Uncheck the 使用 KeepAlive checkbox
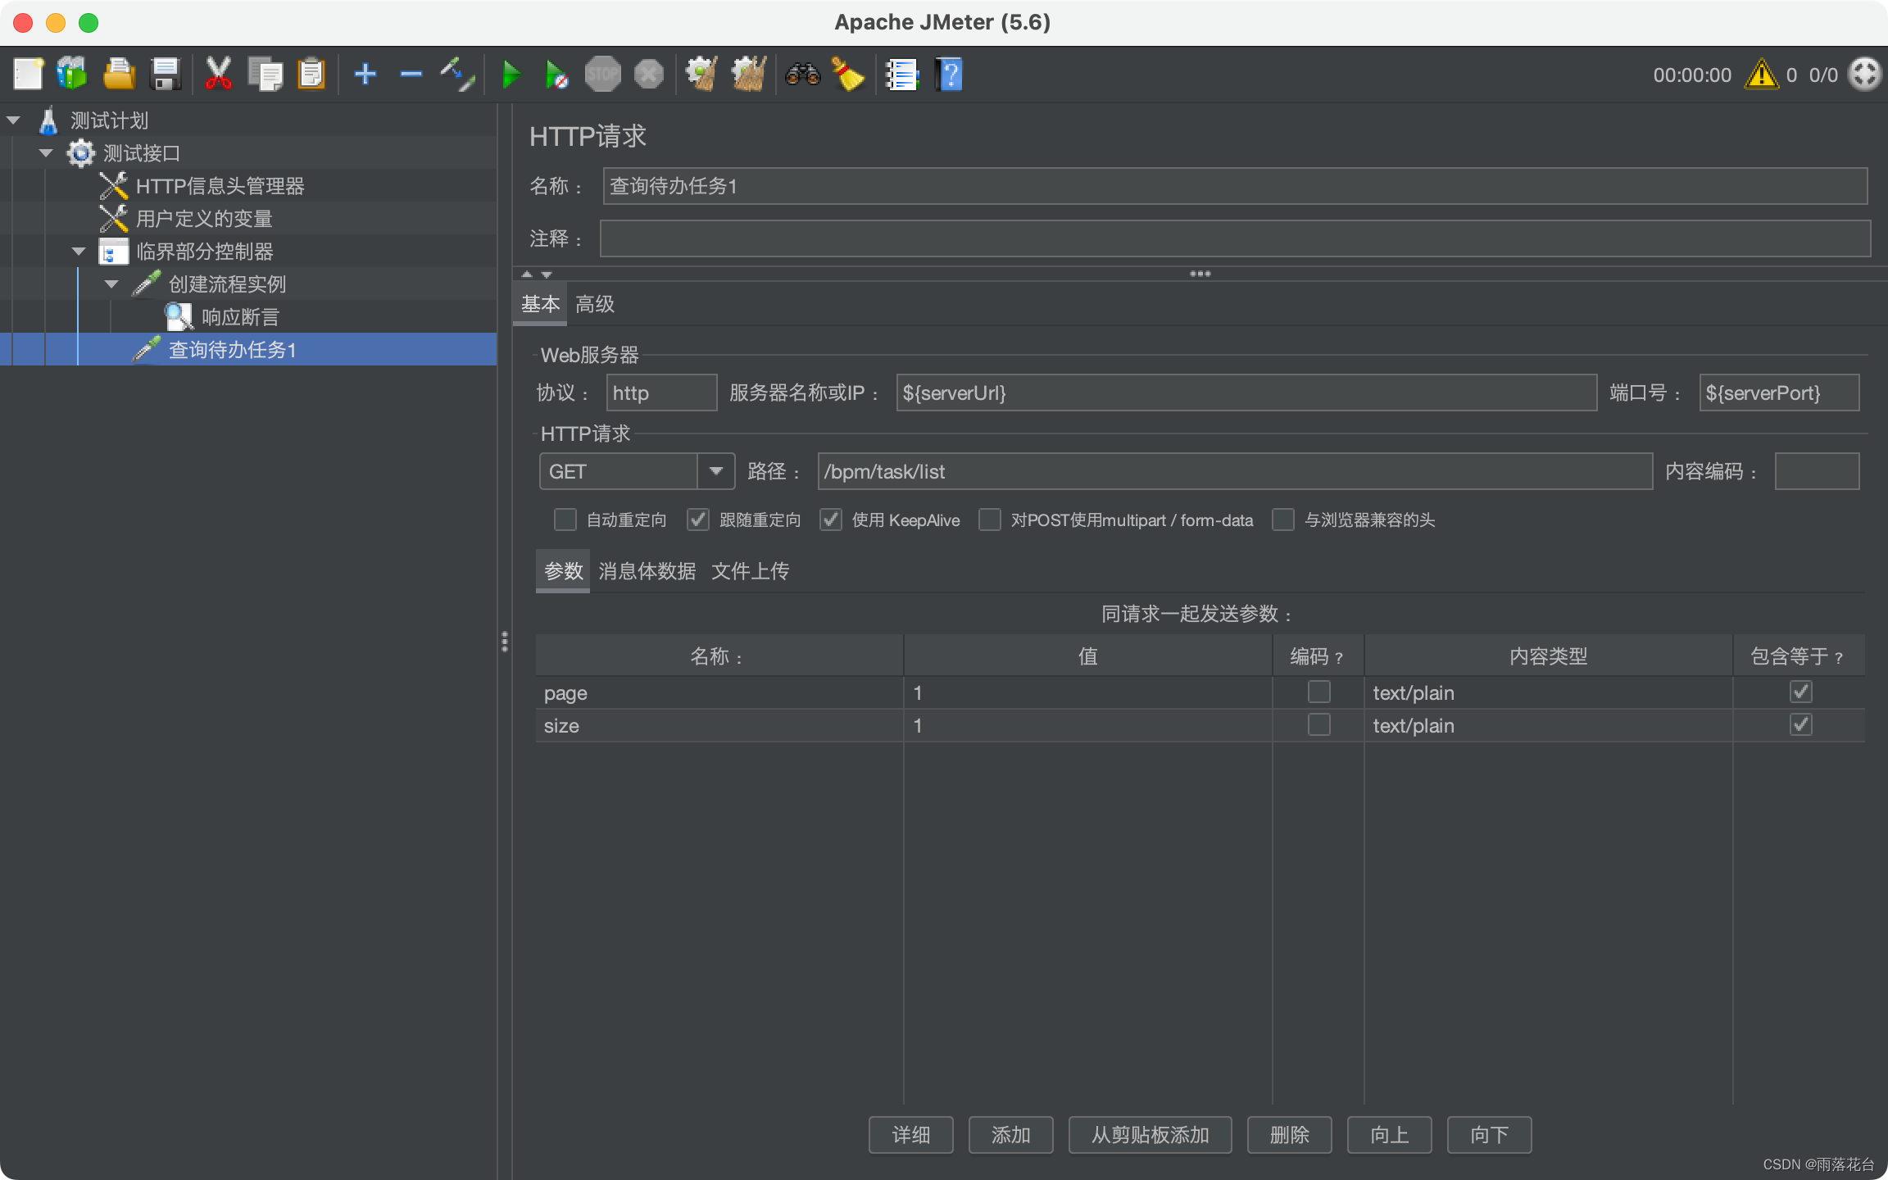Screen dimensions: 1888x1180 831,520
